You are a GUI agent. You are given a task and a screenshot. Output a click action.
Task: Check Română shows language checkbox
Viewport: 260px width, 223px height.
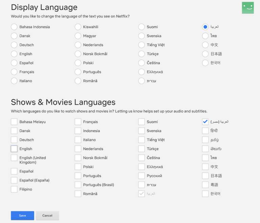click(x=78, y=194)
